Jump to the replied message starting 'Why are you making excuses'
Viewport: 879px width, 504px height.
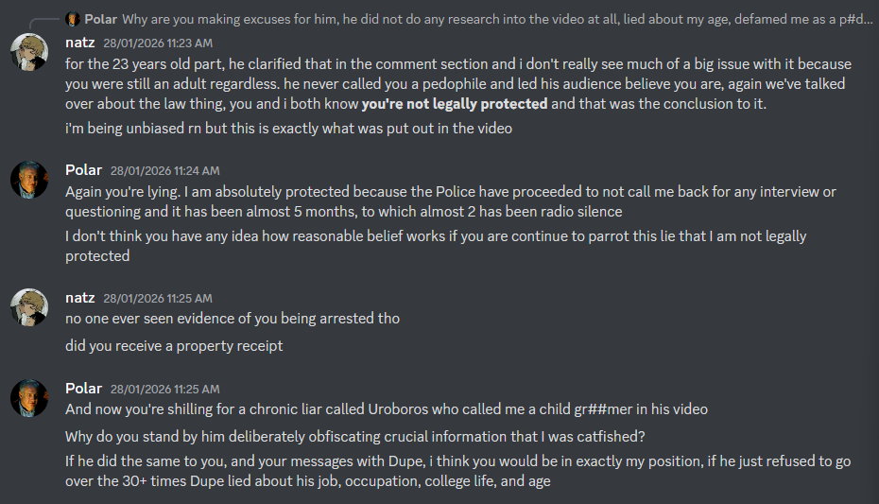point(497,19)
